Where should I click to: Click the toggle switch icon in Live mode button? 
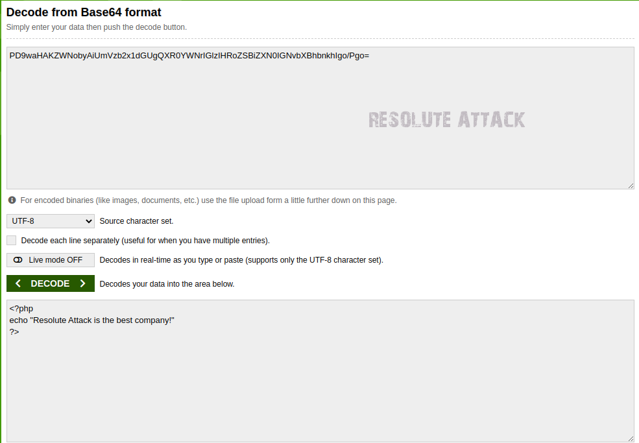18,260
